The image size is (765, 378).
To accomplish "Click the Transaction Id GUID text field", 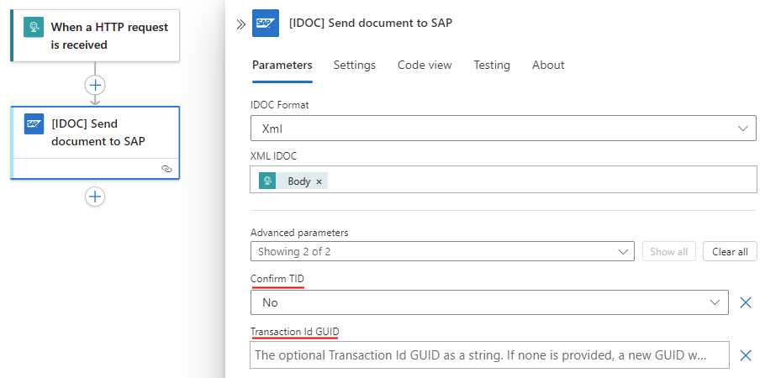I will click(489, 355).
